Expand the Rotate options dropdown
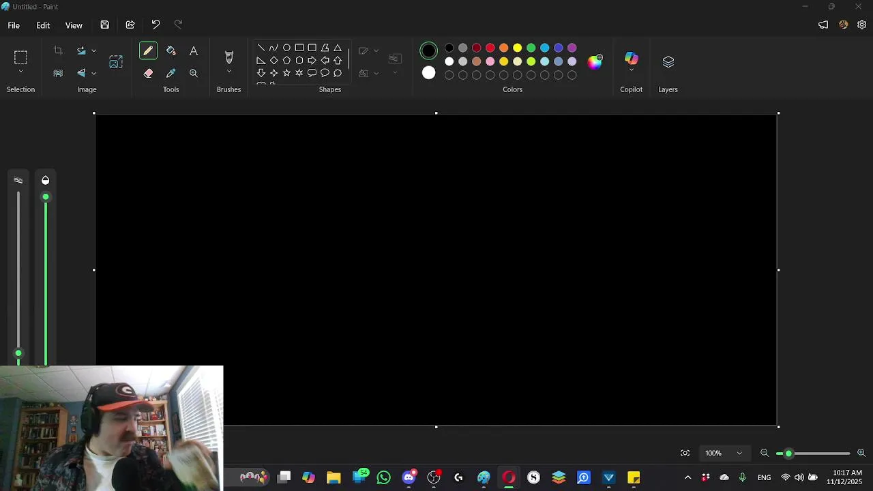 coord(94,51)
